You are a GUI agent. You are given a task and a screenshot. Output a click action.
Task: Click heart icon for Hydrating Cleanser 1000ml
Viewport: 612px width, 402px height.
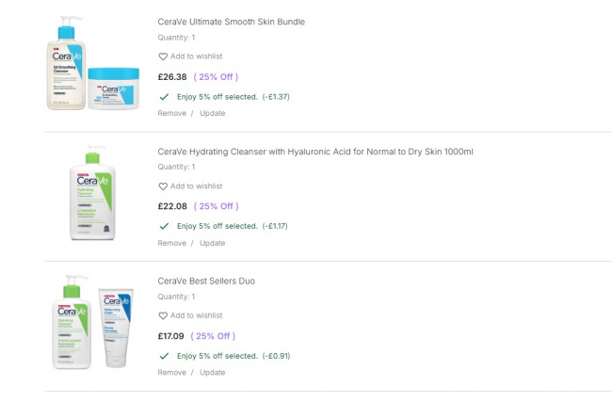163,186
